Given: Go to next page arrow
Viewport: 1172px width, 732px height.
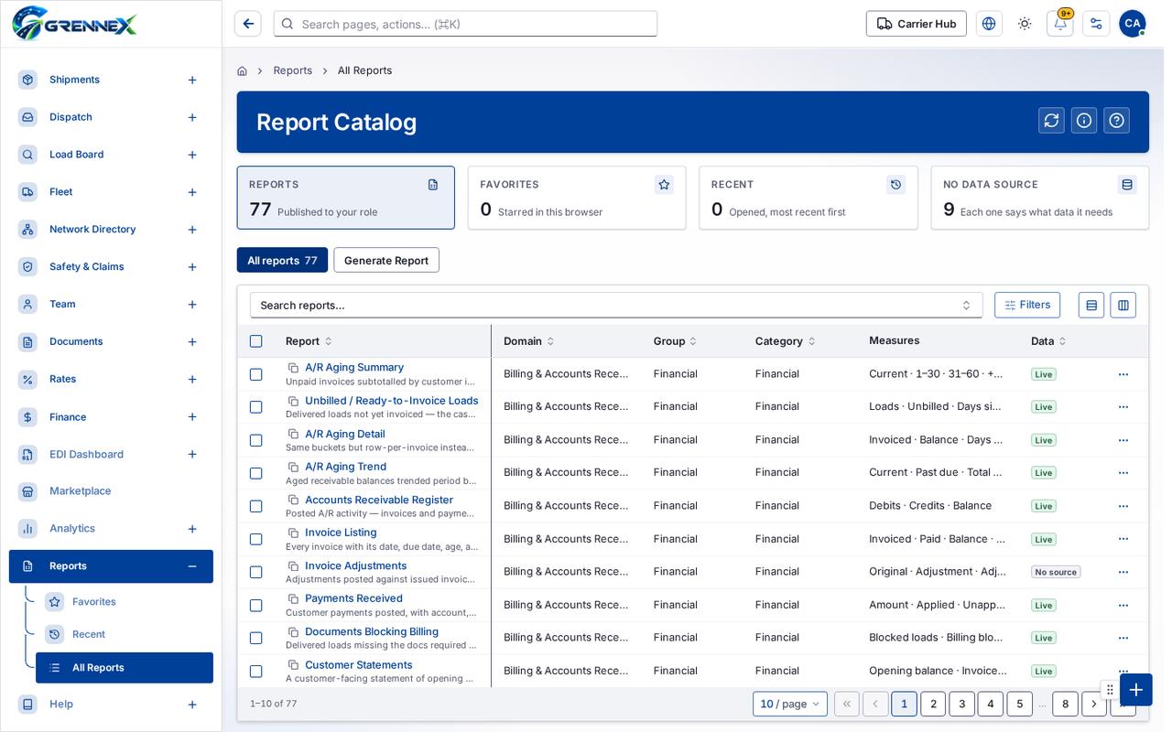Looking at the screenshot, I should tap(1094, 704).
